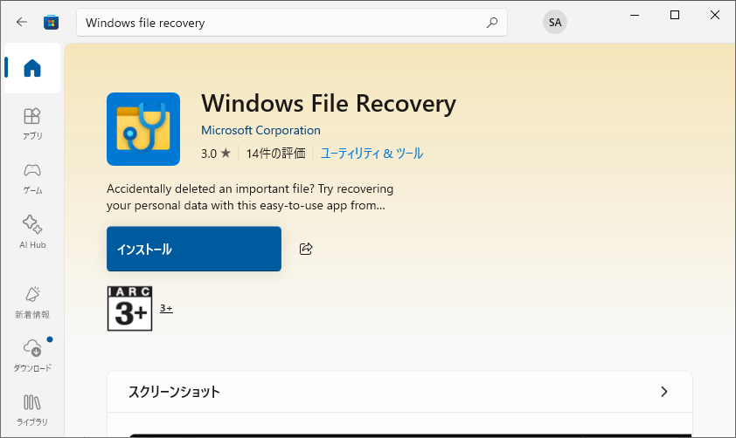Click the Windows File Recovery title
The image size is (736, 438).
329,104
